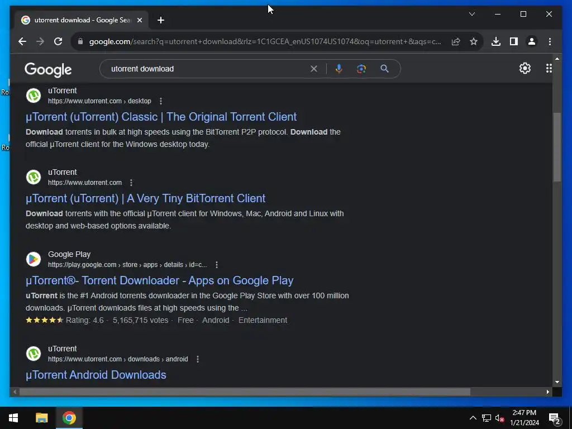Search by image with Google Lens
Image resolution: width=572 pixels, height=429 pixels.
tap(361, 69)
